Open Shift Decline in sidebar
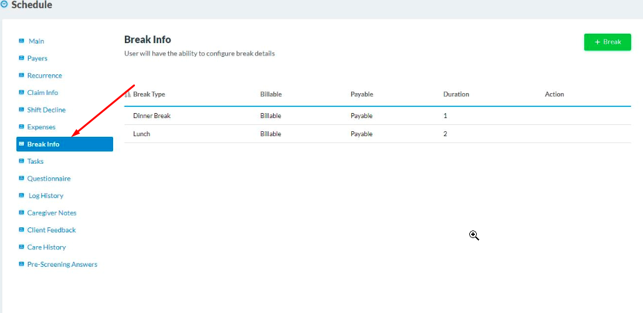The width and height of the screenshot is (643, 313). pos(46,110)
